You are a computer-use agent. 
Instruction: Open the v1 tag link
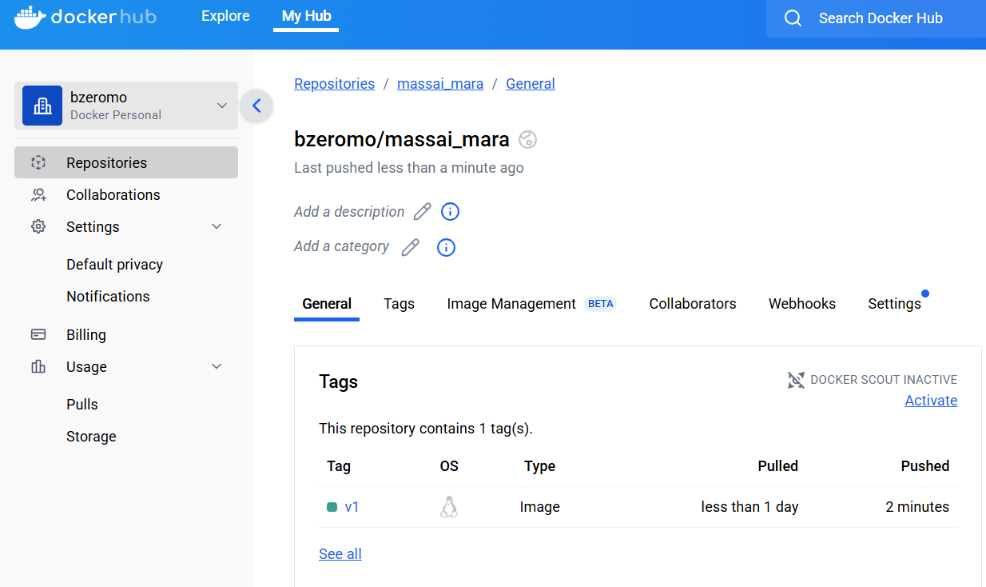(352, 507)
